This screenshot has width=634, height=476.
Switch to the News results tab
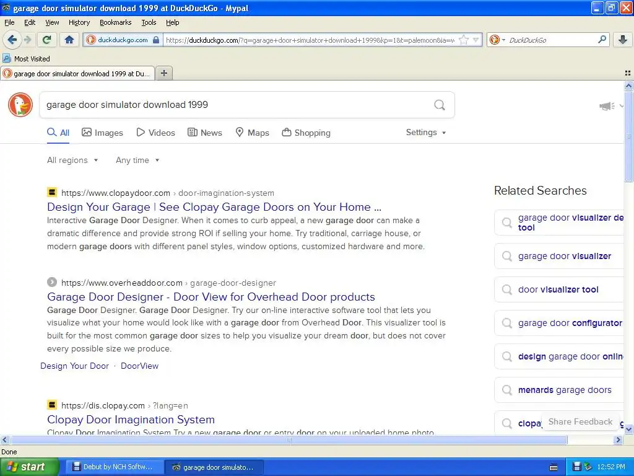tap(205, 133)
